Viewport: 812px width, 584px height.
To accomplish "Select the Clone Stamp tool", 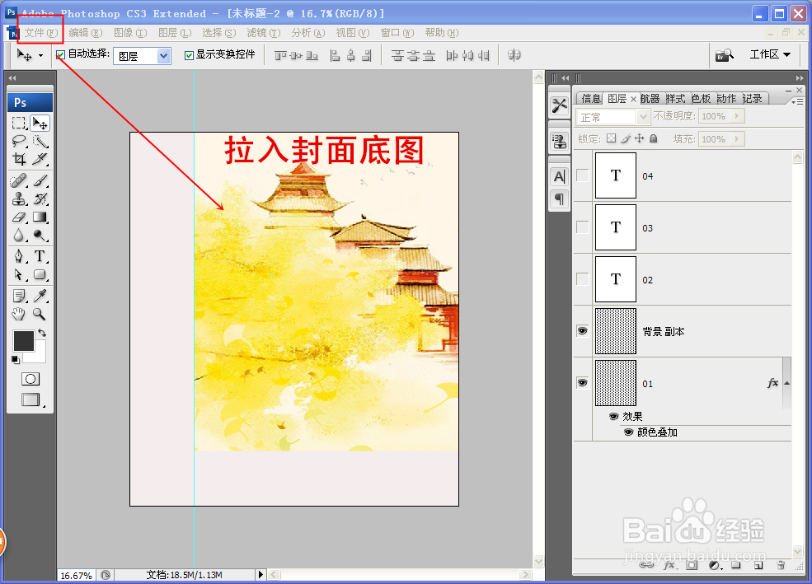I will (x=19, y=199).
